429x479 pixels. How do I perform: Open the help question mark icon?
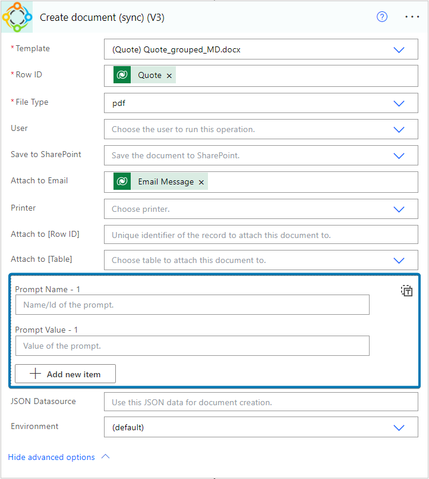click(382, 17)
